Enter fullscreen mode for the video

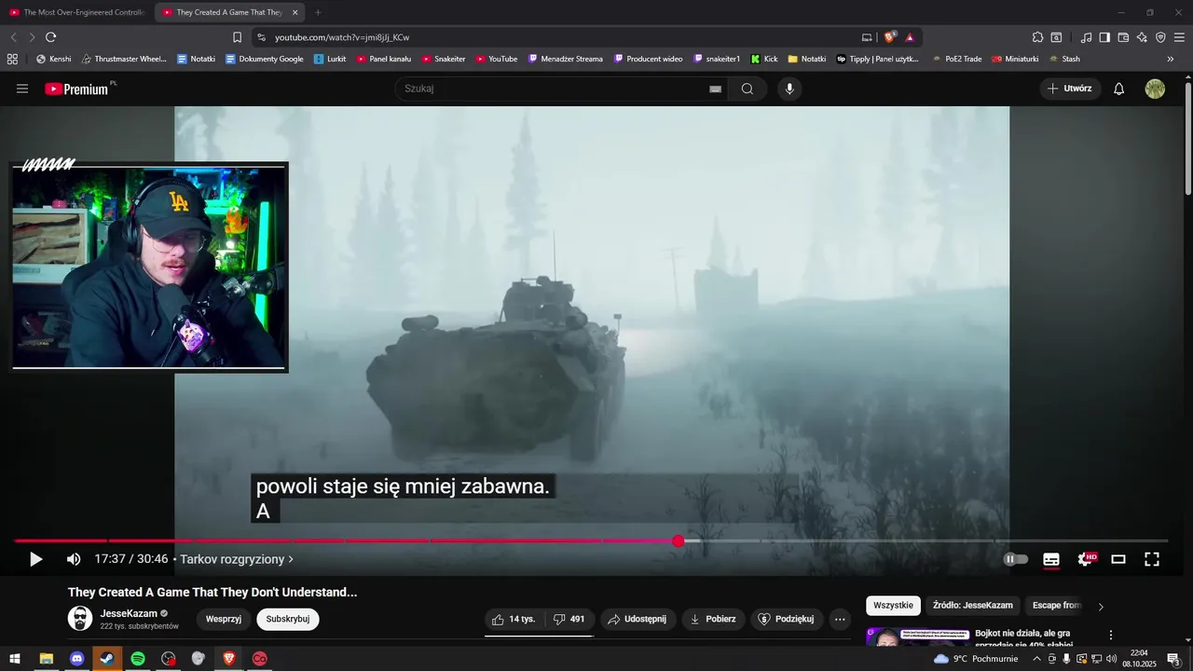[x=1152, y=559]
